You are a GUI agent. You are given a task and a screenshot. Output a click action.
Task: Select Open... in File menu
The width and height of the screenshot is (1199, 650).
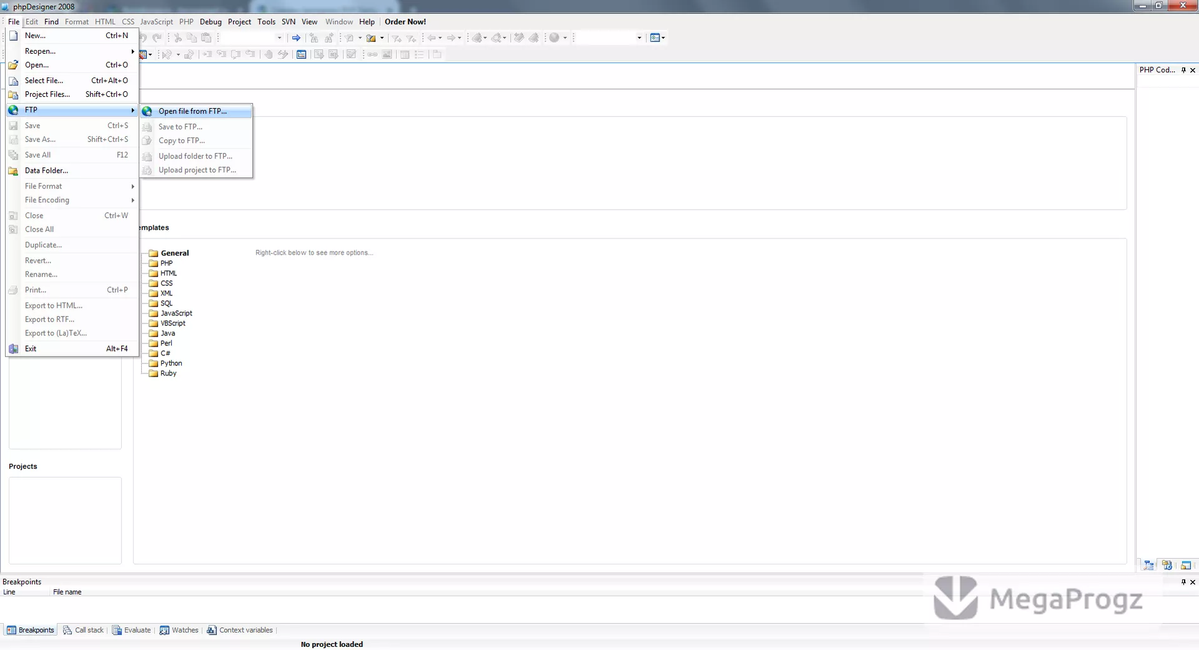[x=72, y=65]
